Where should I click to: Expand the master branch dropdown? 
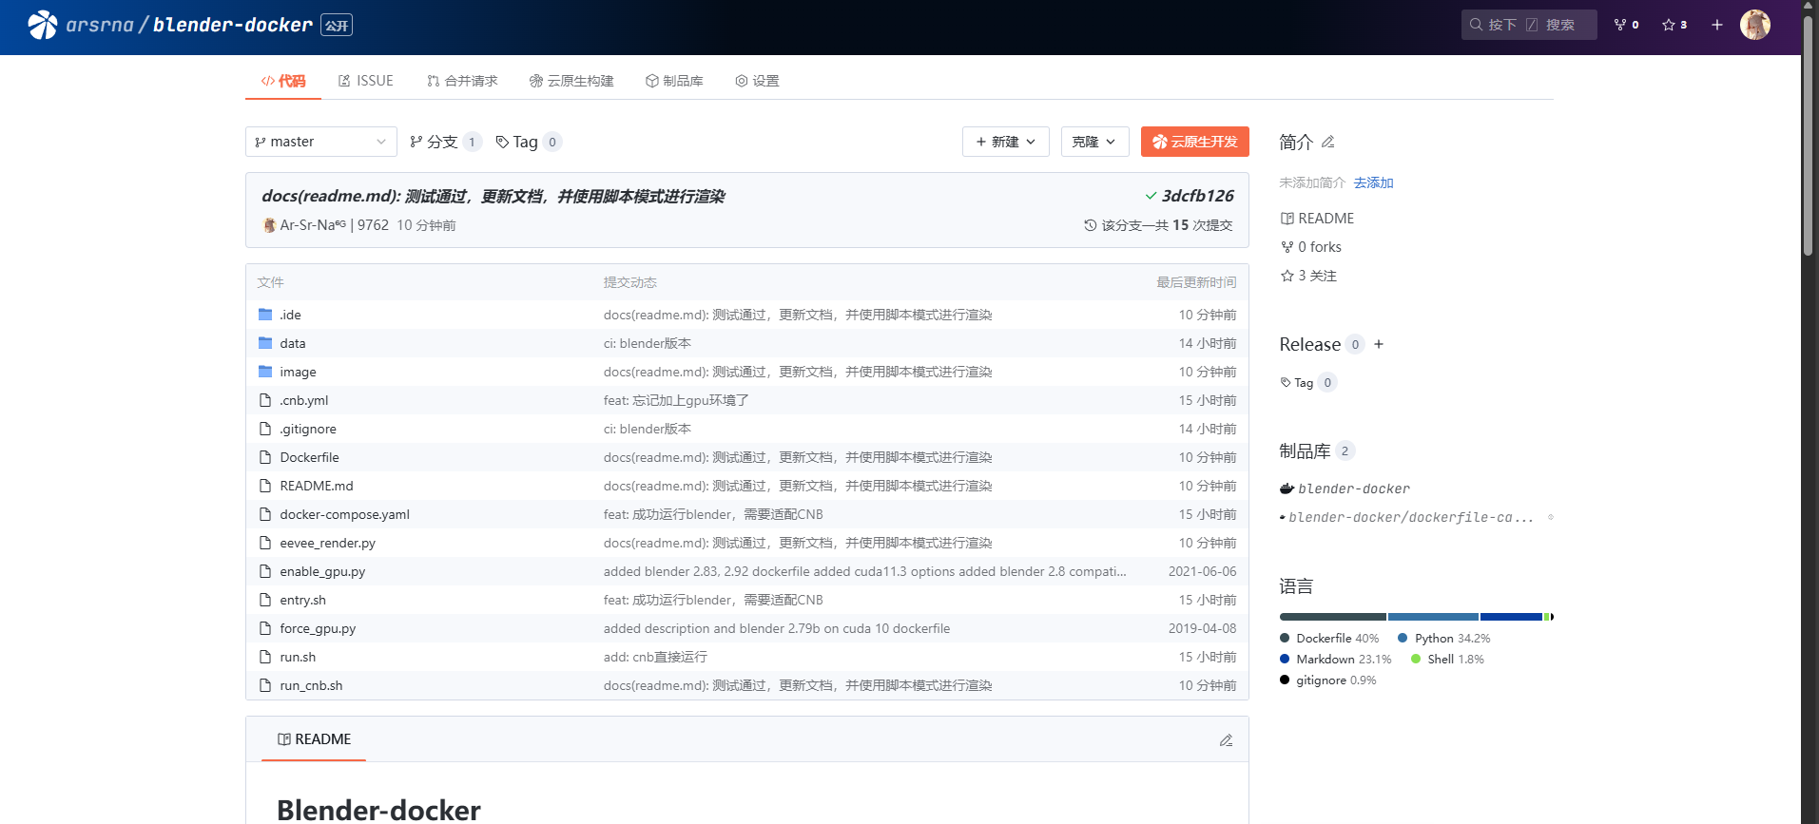click(321, 142)
